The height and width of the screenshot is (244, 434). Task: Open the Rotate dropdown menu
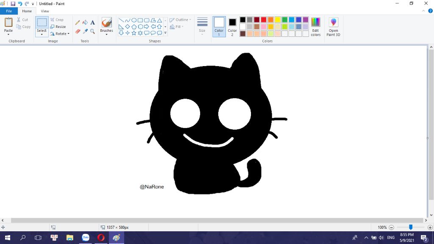(60, 34)
